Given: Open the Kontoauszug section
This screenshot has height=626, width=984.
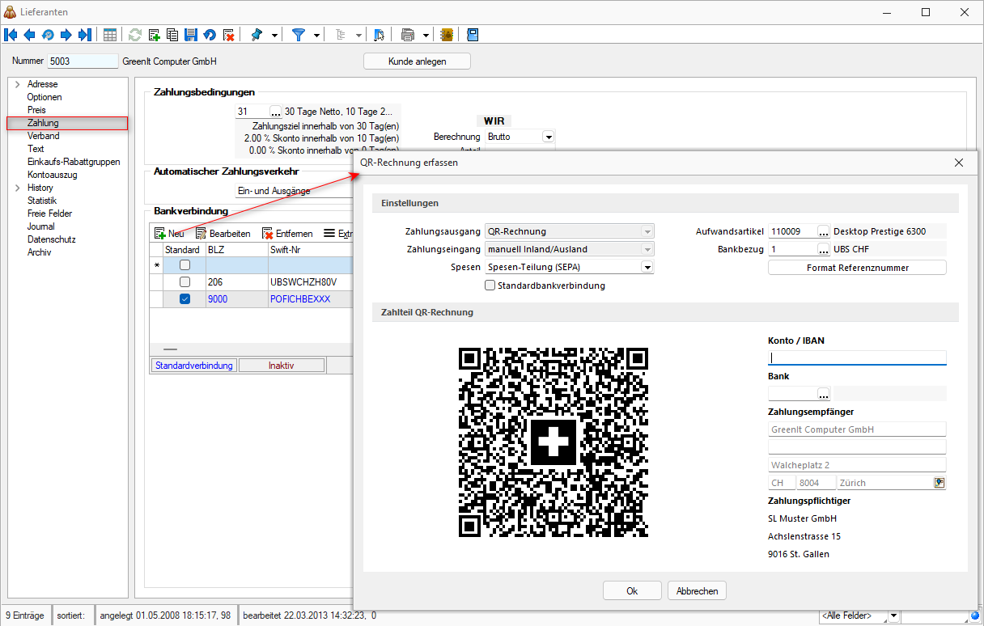Looking at the screenshot, I should (52, 174).
